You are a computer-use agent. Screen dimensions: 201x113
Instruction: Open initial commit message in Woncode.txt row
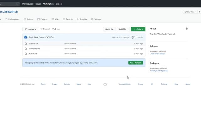pyautogui.click(x=70, y=49)
